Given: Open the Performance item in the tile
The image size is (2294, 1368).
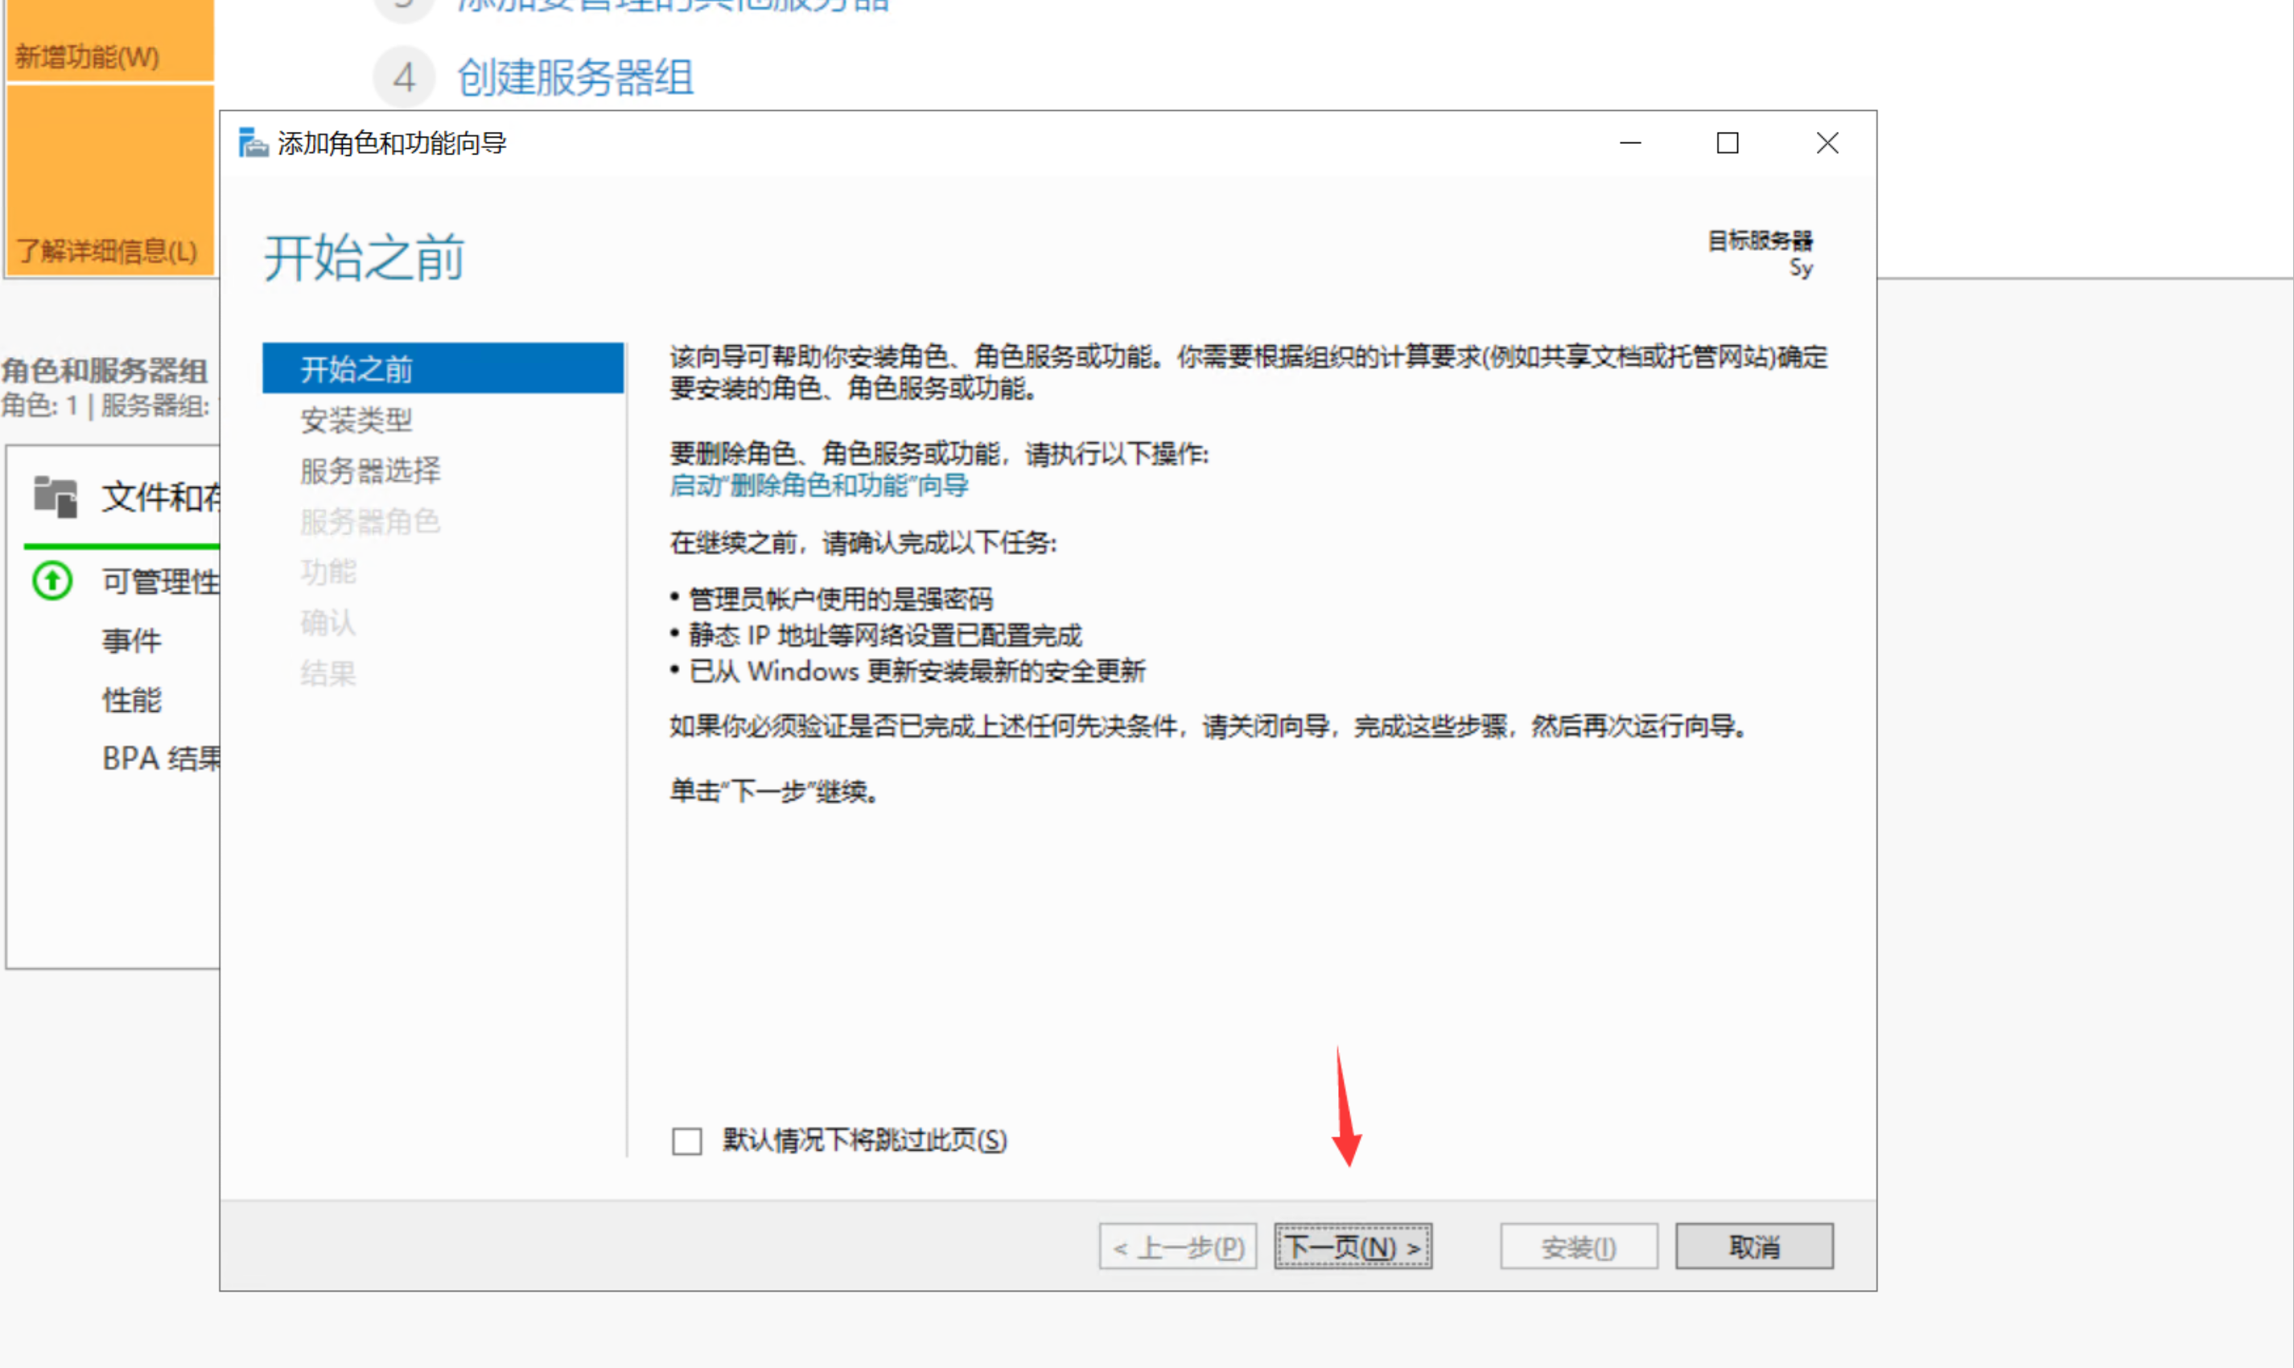Looking at the screenshot, I should pyautogui.click(x=132, y=700).
